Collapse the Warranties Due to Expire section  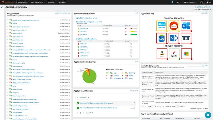click(75, 22)
